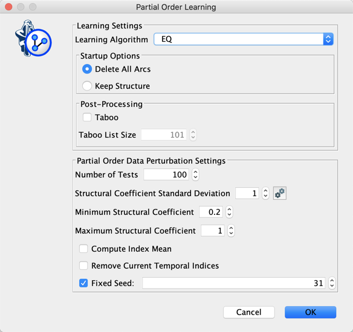Cancel the Partial Order Learning dialog
The width and height of the screenshot is (353, 332).
249,312
